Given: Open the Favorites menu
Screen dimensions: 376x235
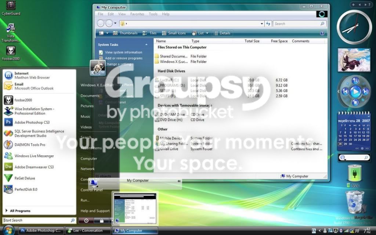Looking at the screenshot, I should point(137,14).
